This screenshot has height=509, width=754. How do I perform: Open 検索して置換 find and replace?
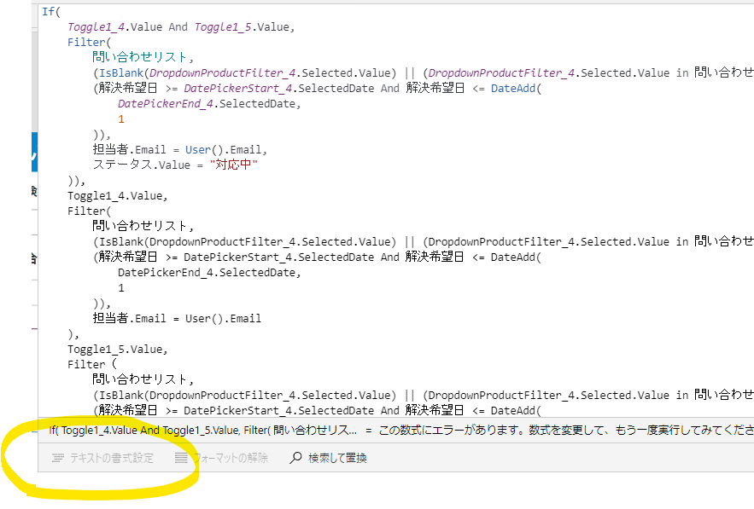coord(328,458)
